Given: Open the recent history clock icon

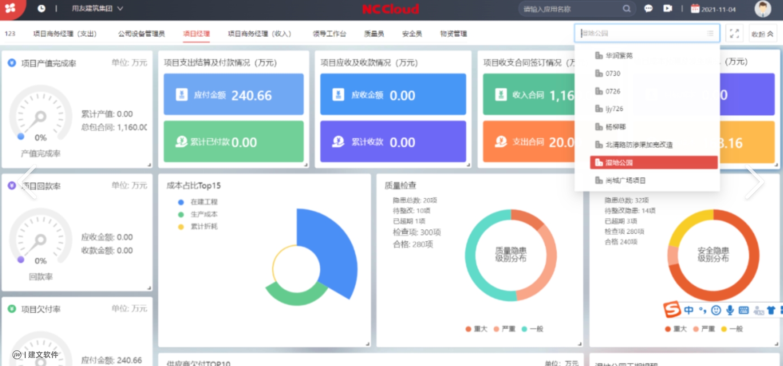Looking at the screenshot, I should [x=41, y=9].
